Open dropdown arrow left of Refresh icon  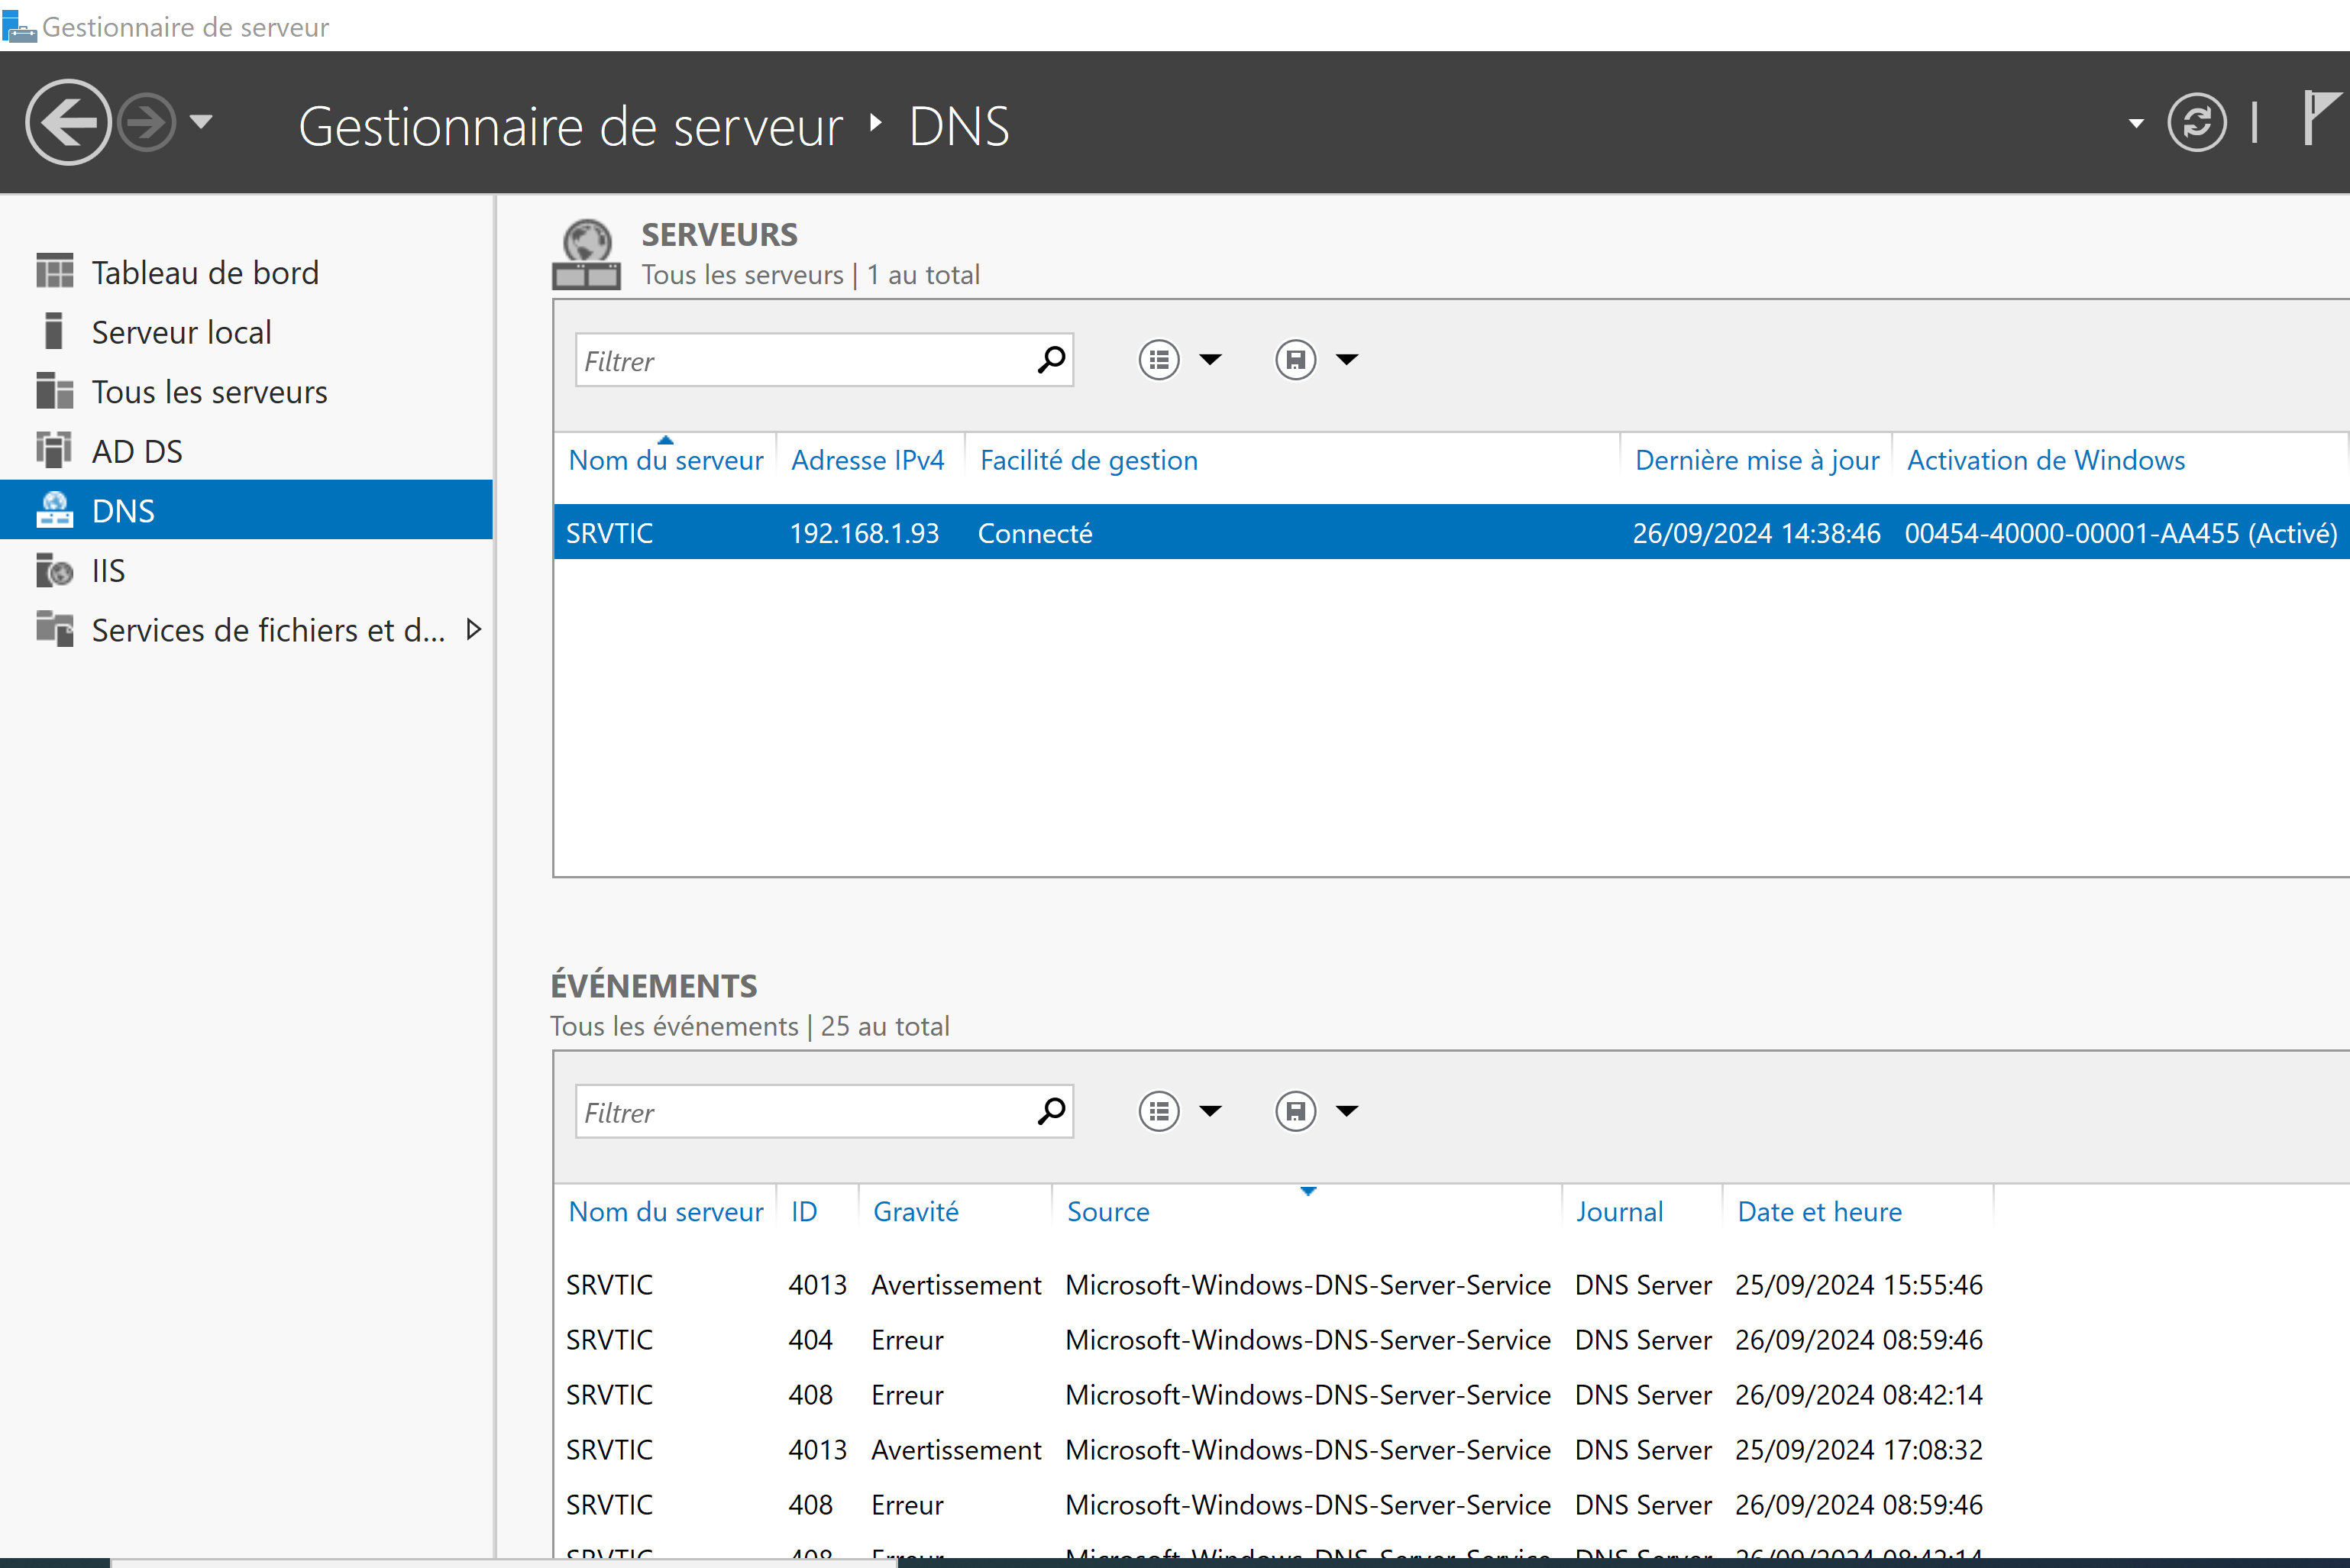pos(2136,124)
